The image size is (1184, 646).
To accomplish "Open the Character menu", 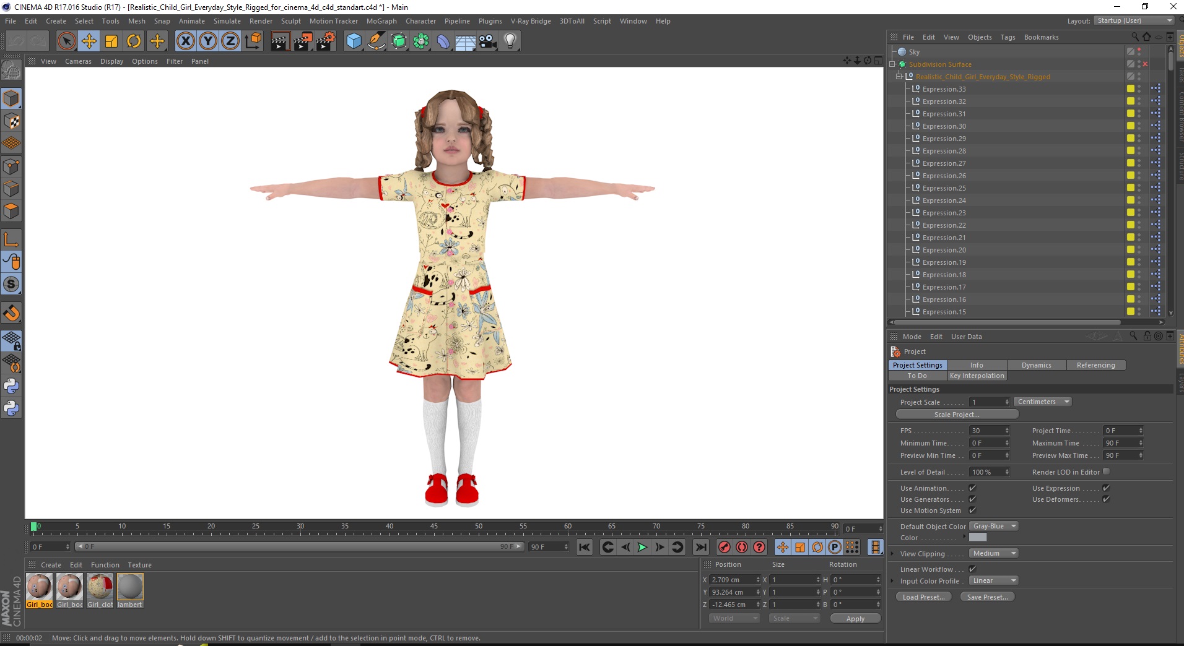I will 421,21.
